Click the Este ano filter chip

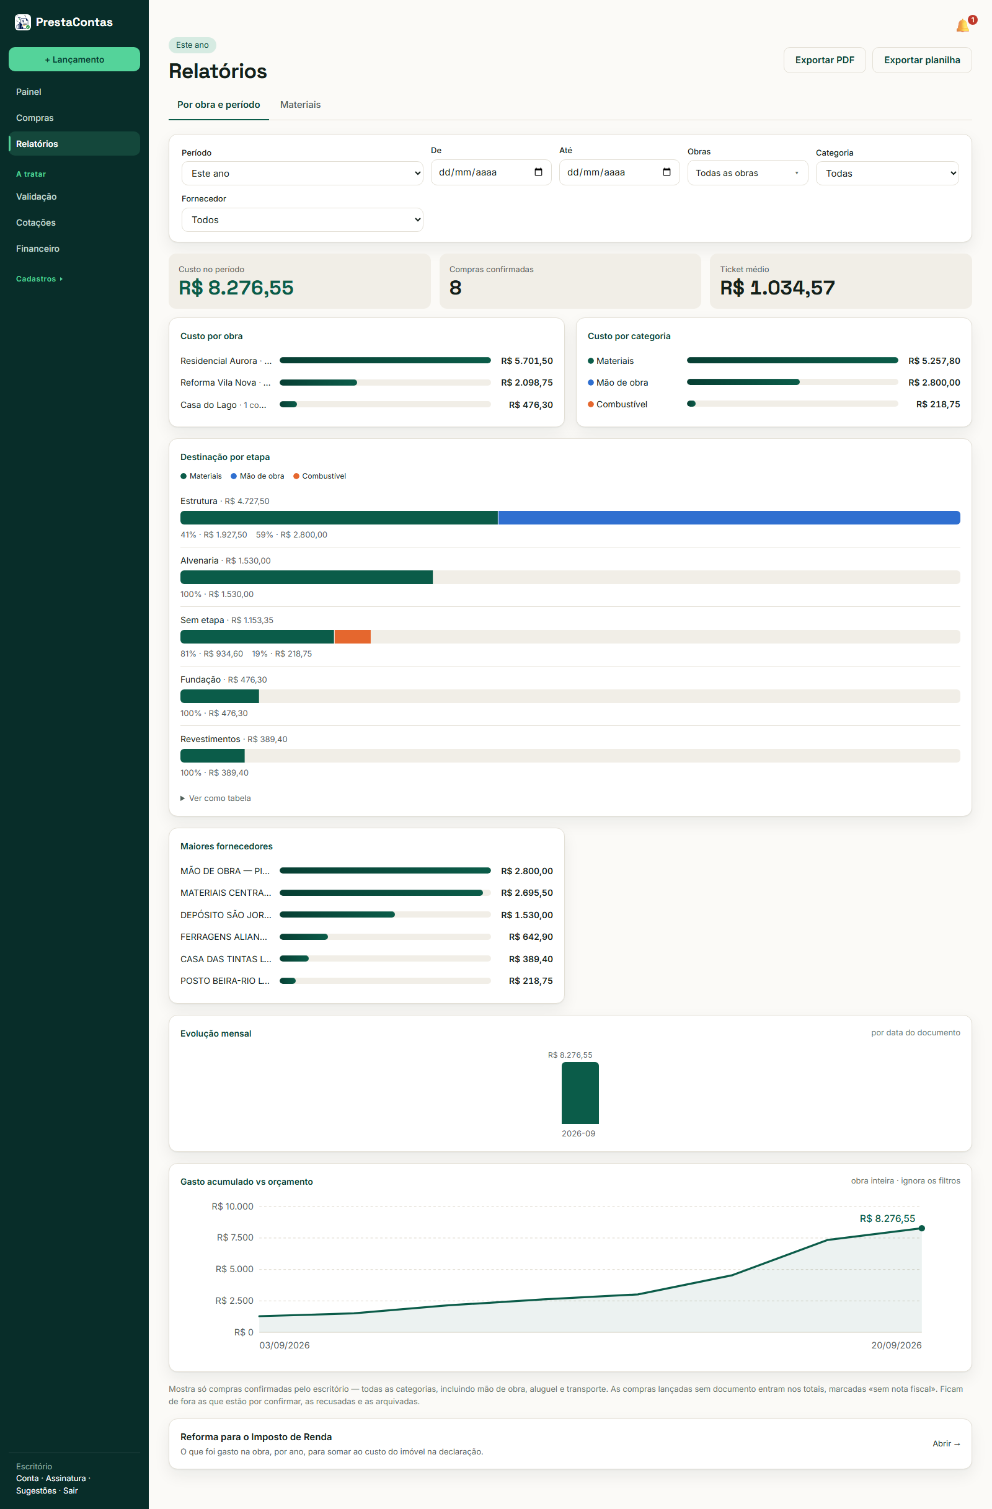(x=192, y=45)
